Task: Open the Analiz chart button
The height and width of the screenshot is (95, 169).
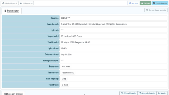Action: pos(162,93)
